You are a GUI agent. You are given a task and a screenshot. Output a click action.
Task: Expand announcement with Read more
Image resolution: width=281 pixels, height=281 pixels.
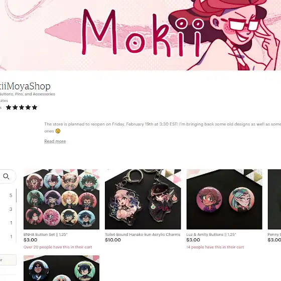pyautogui.click(x=55, y=141)
